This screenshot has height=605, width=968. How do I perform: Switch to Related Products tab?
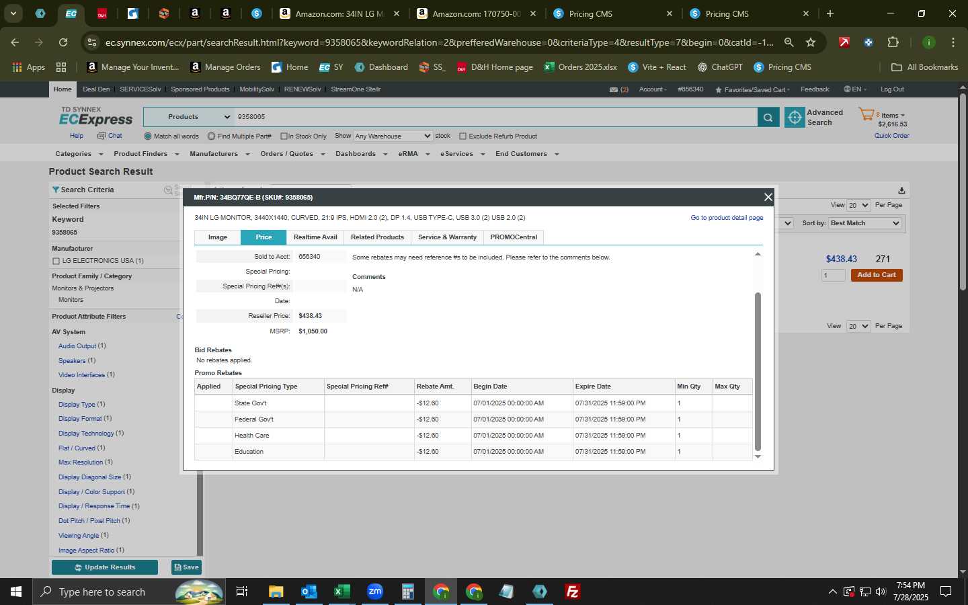[x=377, y=237]
